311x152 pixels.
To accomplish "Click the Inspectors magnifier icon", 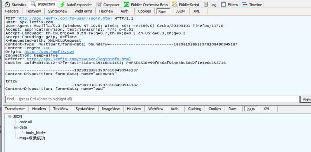I will pyautogui.click(x=33, y=4).
